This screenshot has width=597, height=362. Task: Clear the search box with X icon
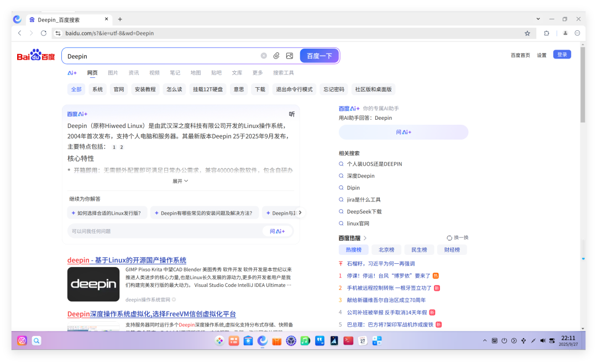point(264,56)
